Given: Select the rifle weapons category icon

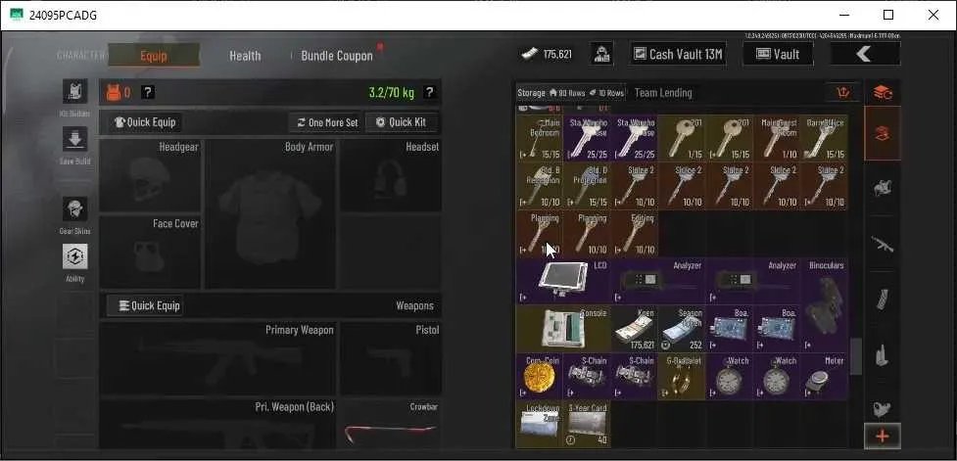Looking at the screenshot, I should pyautogui.click(x=883, y=244).
